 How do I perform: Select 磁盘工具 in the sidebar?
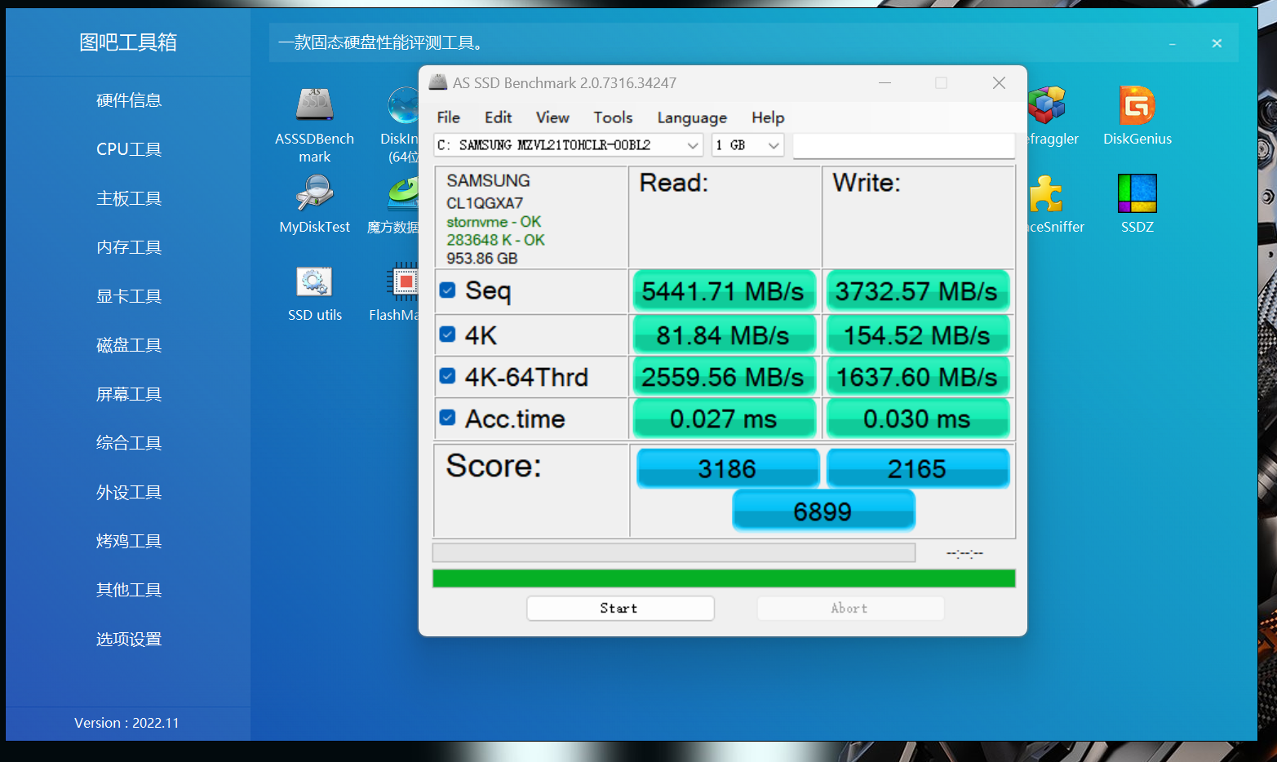[x=129, y=345]
